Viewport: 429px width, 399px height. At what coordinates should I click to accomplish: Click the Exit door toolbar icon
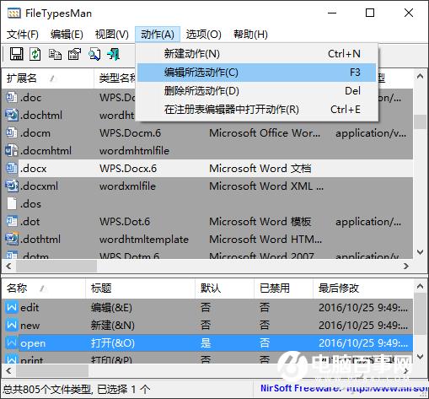[x=114, y=54]
